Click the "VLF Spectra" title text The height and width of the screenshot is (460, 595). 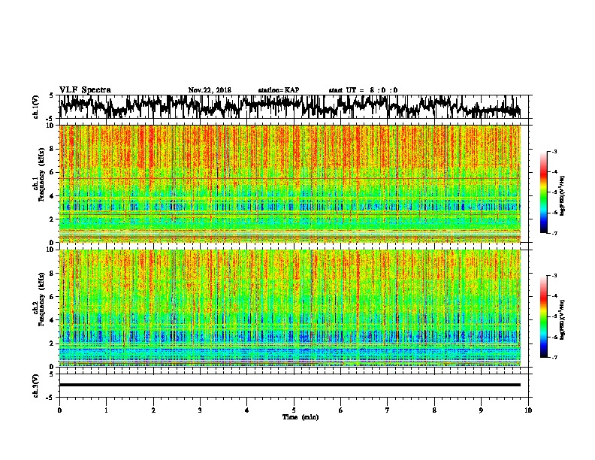(x=85, y=90)
